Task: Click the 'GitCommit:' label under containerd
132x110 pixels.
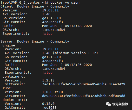Action: pyautogui.click(x=15, y=84)
